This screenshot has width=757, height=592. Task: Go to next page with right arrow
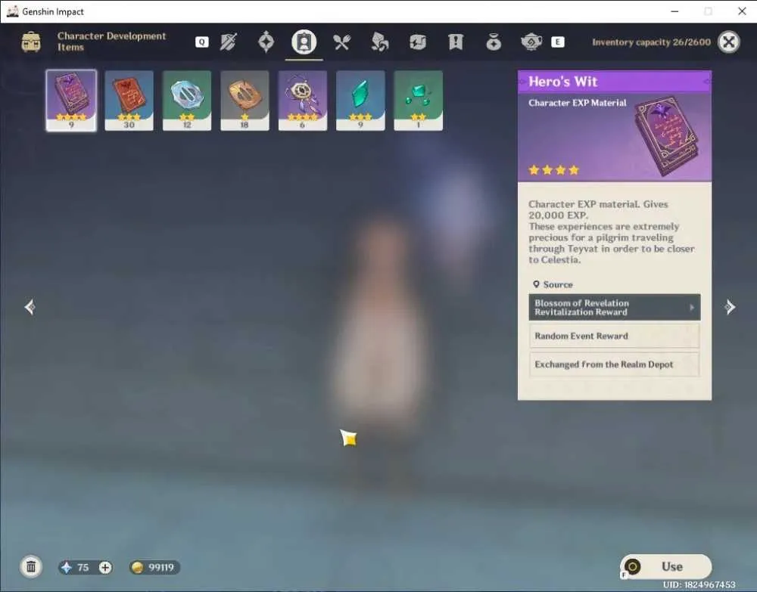(730, 307)
